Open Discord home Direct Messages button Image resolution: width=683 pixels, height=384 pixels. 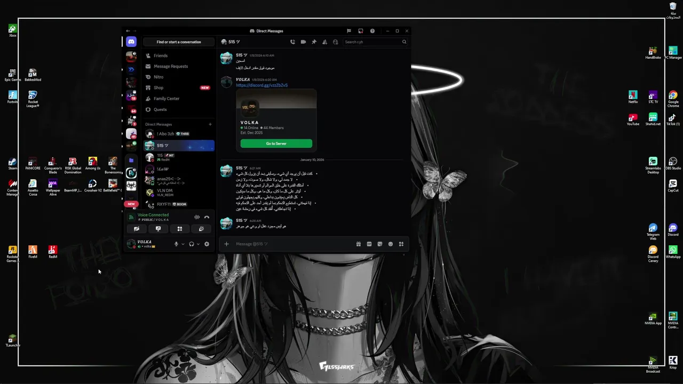[x=131, y=42]
